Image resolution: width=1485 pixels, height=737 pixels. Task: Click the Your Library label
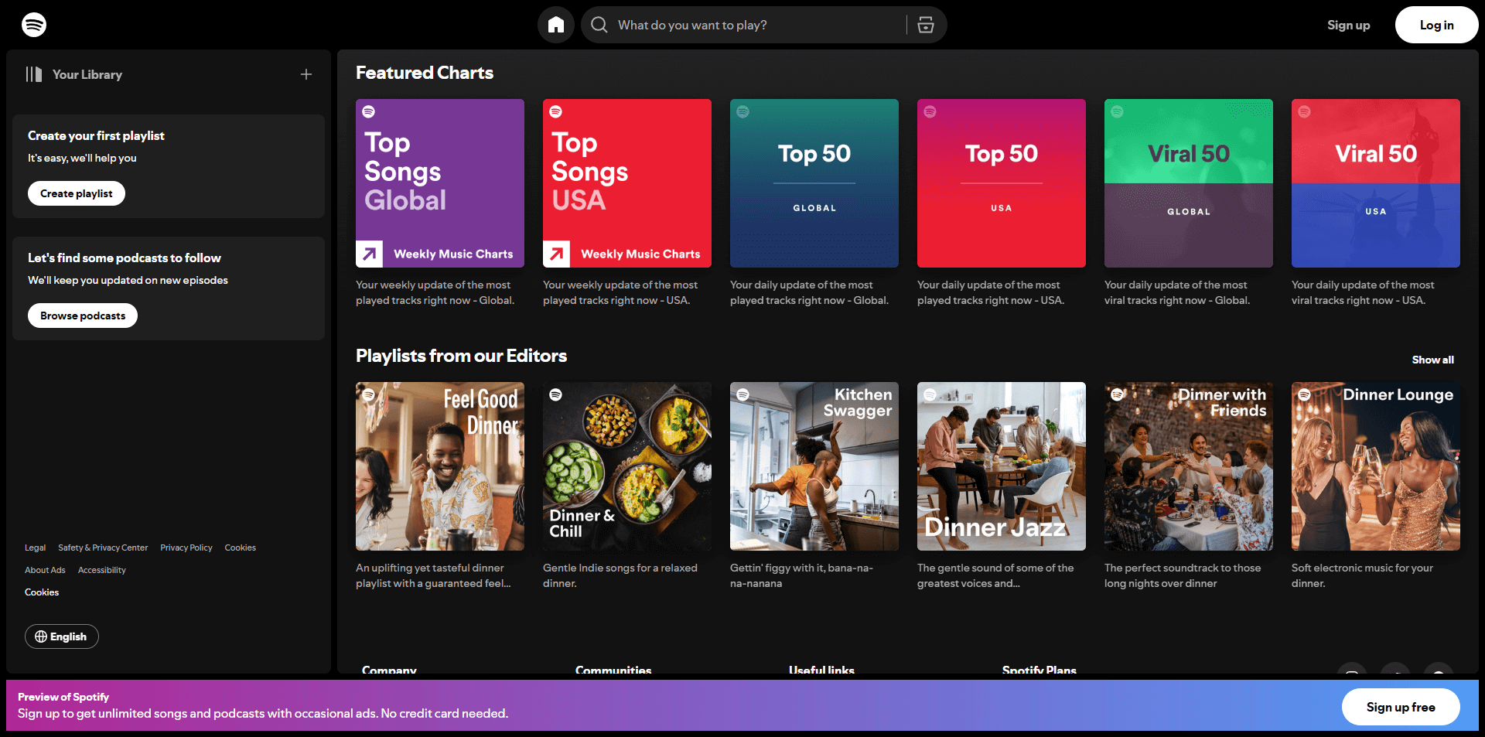[87, 74]
